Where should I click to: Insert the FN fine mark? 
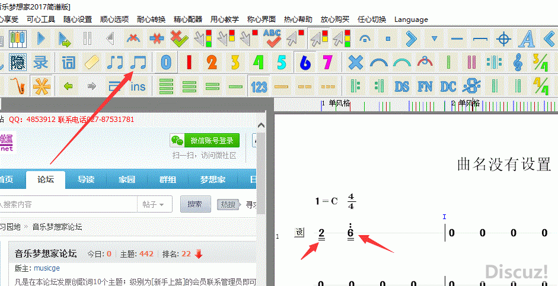(x=425, y=86)
